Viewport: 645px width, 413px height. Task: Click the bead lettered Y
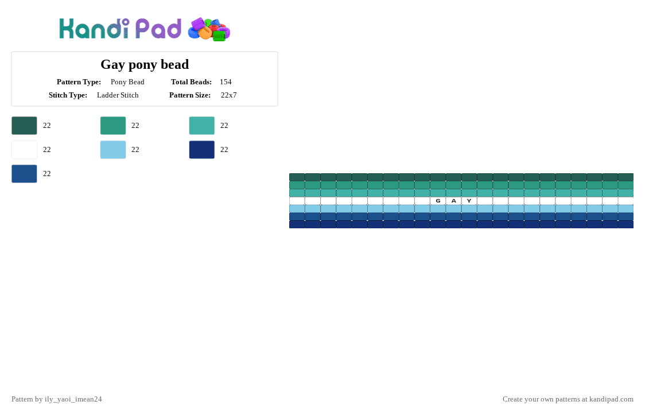[469, 201]
